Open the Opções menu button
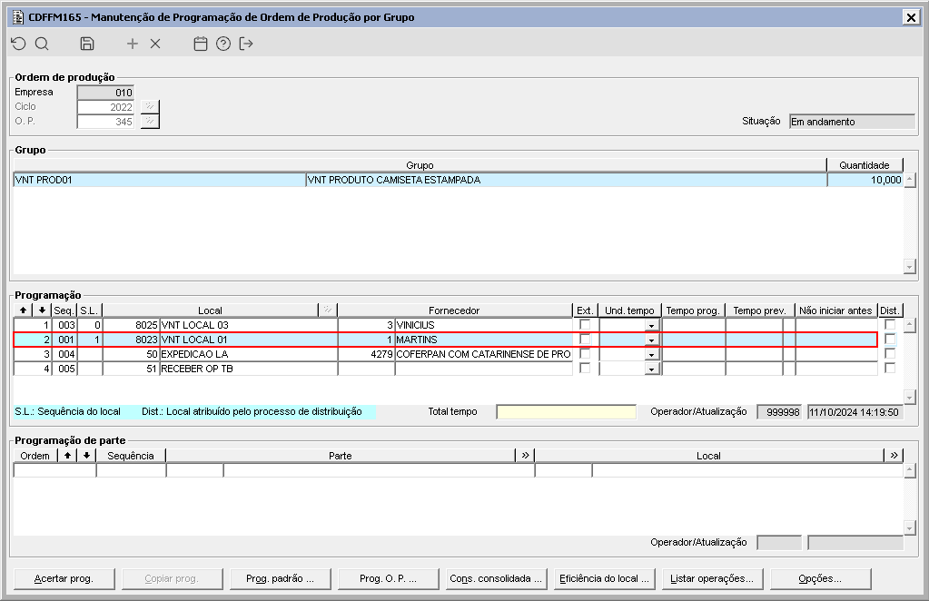Image resolution: width=929 pixels, height=601 pixels. (x=821, y=579)
